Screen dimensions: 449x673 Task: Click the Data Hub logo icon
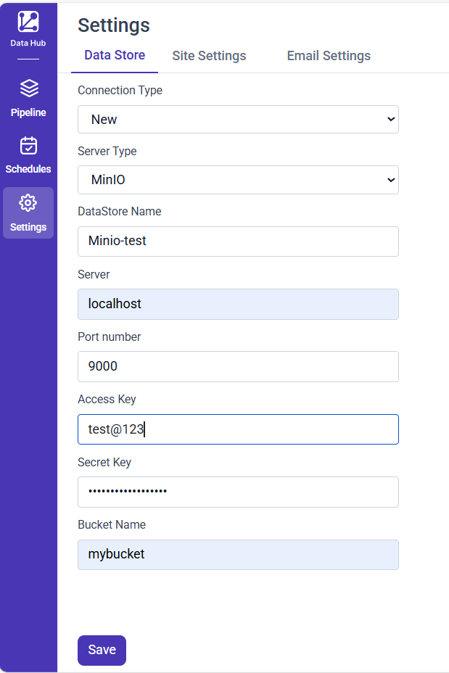coord(28,22)
